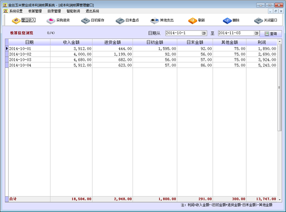Click the 进货金额 column header
This screenshot has width=286, height=212.
112,42
